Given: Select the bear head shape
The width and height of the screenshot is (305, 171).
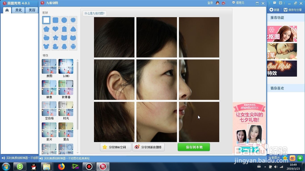Looking at the screenshot, I should coord(64,38).
